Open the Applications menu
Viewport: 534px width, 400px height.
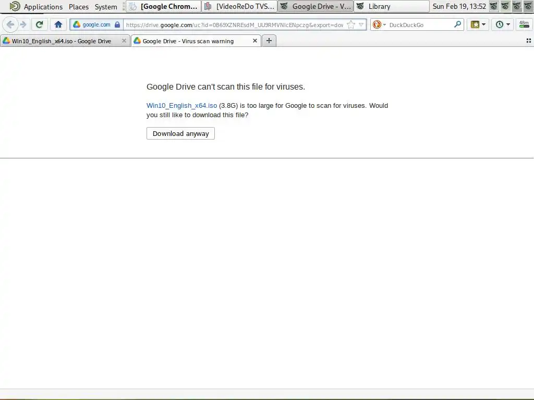(x=43, y=6)
